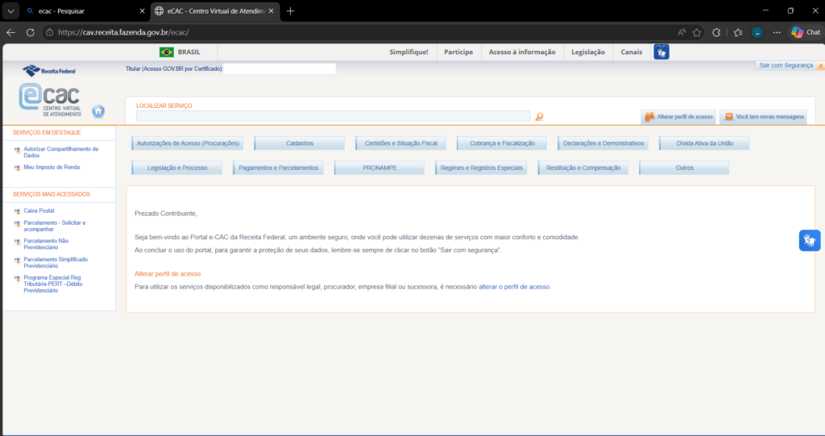
Task: Add this page to favorites star icon
Action: 697,32
